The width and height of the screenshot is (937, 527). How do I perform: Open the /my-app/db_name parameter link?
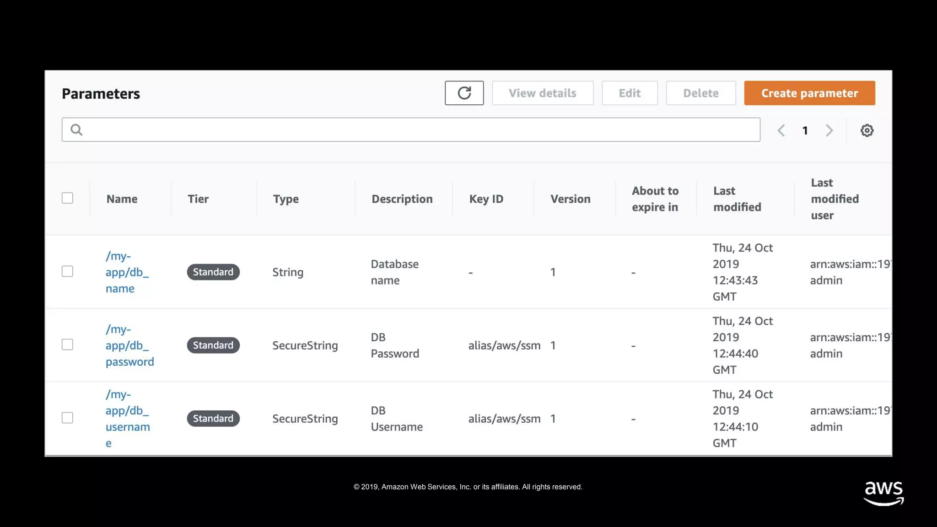[126, 272]
